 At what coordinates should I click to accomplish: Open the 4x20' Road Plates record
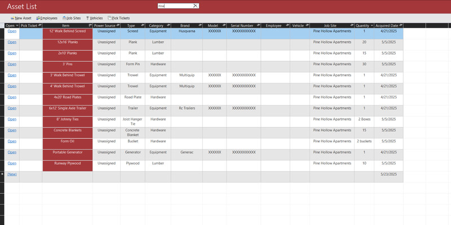coord(12,97)
